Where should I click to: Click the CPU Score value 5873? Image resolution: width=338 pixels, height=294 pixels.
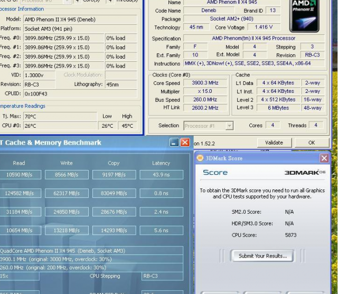click(x=290, y=235)
